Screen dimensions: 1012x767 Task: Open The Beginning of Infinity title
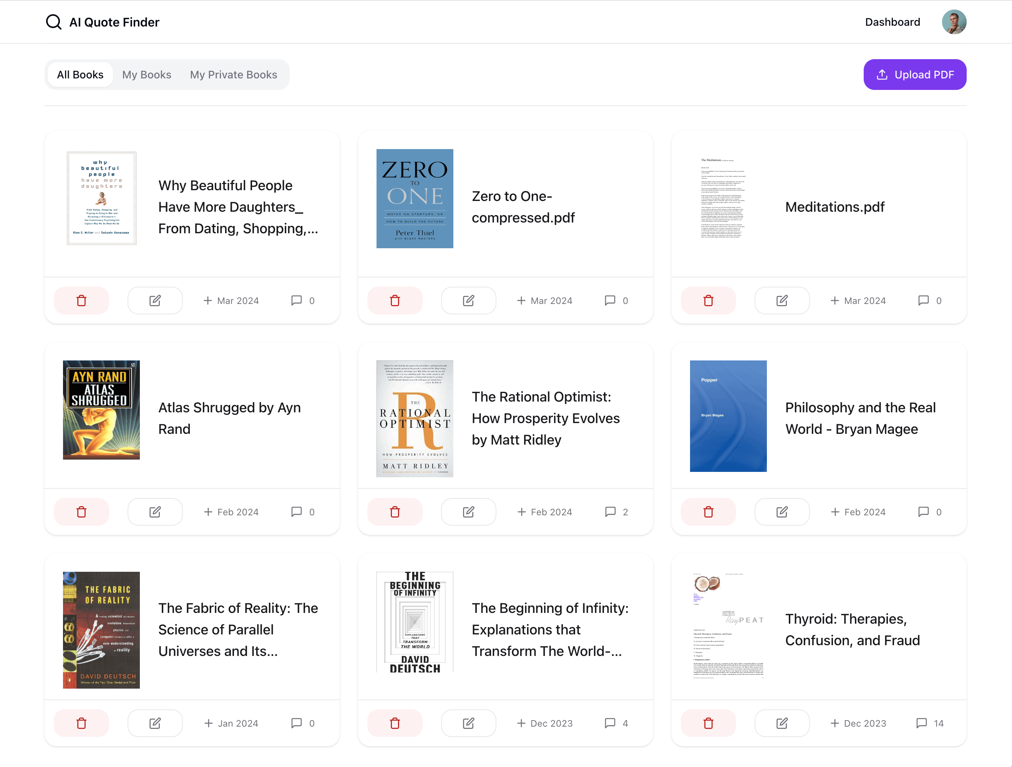[x=550, y=629]
